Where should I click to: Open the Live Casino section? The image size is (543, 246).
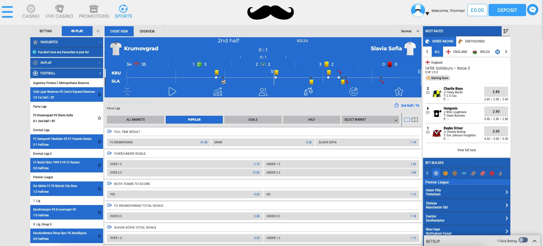point(59,12)
